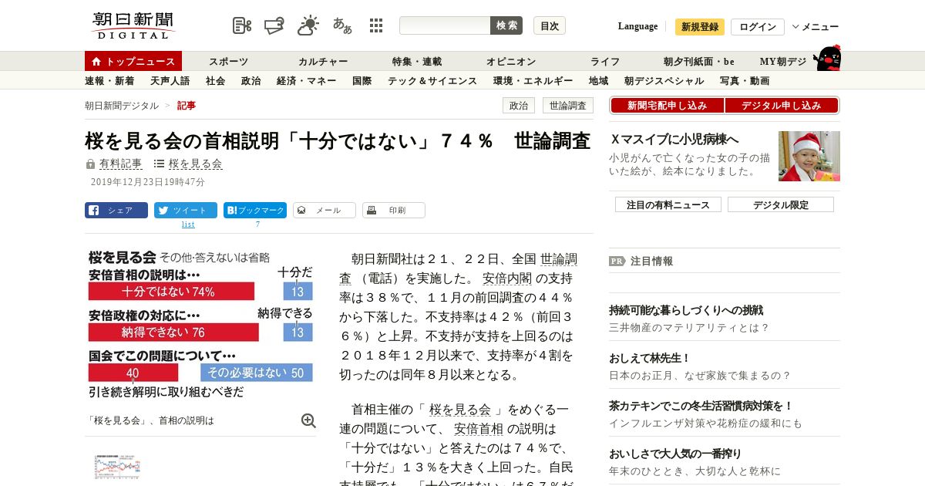
Task: Open the newspaper edition viewer icon
Action: click(242, 25)
